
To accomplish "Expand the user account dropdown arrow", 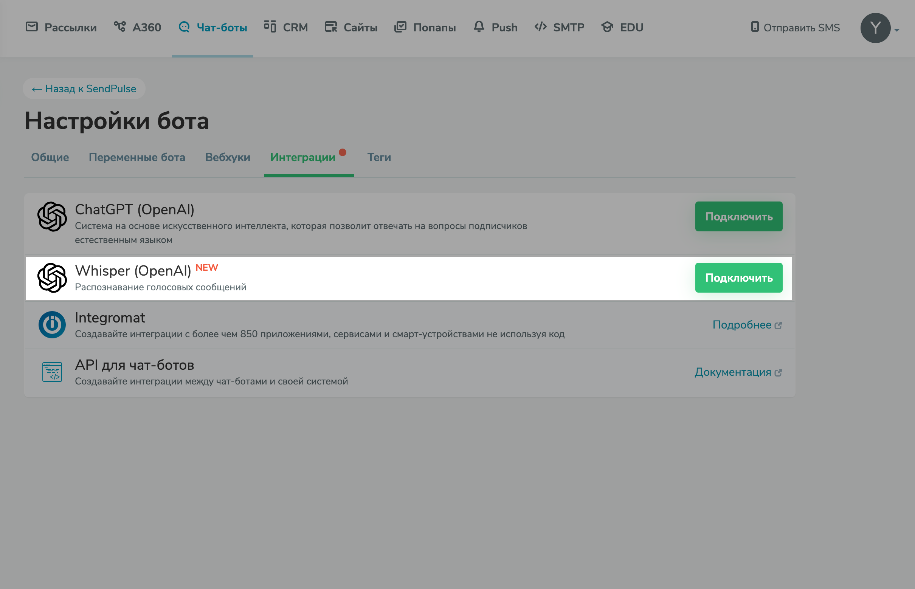I will pos(896,30).
